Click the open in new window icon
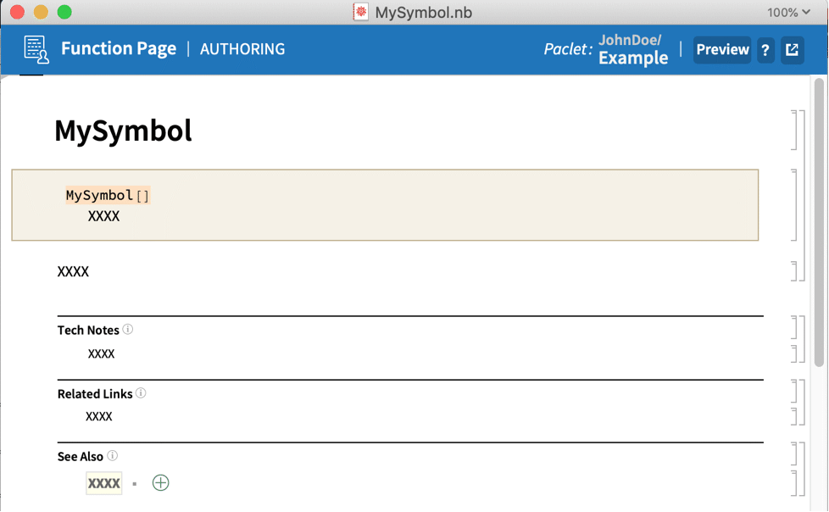The width and height of the screenshot is (829, 512). point(792,50)
